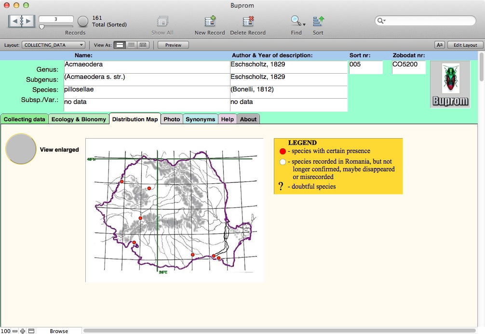Click the Sort icon in toolbar
The width and height of the screenshot is (485, 334).
[318, 21]
